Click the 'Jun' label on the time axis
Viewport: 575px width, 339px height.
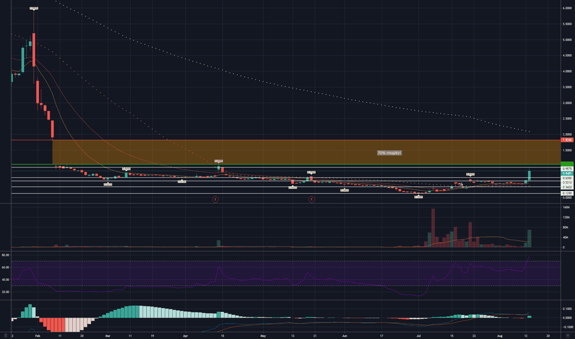(x=344, y=335)
